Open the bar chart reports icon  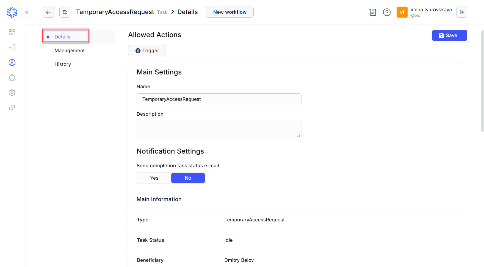point(12,48)
